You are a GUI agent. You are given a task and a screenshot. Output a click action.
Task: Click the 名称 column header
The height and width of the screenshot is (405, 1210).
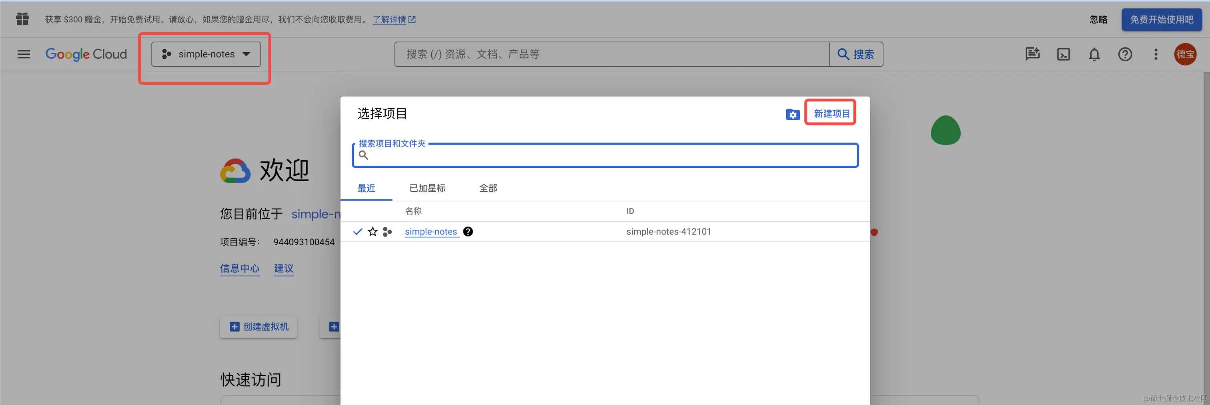pyautogui.click(x=413, y=211)
